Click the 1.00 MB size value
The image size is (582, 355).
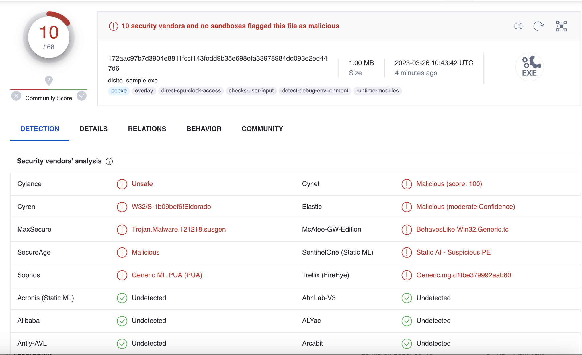tap(361, 63)
